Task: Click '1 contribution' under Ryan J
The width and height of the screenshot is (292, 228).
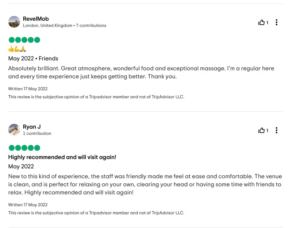Action: coord(37,133)
